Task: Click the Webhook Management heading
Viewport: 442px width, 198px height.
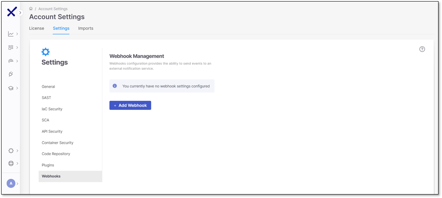Action: tap(137, 56)
